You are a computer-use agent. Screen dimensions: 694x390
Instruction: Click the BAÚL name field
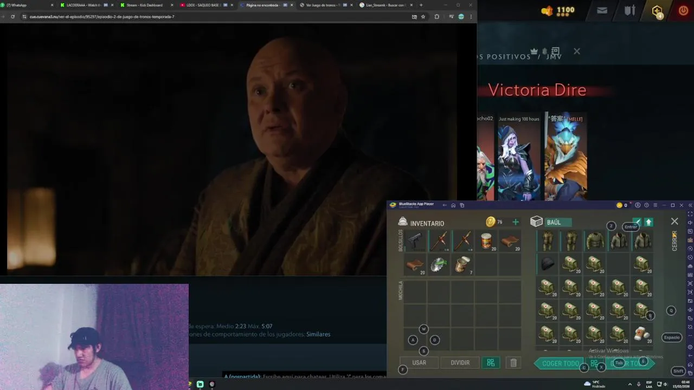pyautogui.click(x=558, y=222)
